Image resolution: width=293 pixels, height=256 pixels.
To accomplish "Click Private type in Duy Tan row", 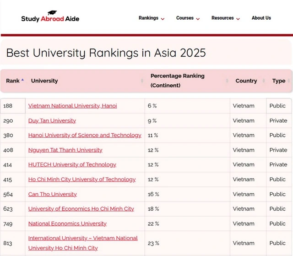I will pos(278,121).
